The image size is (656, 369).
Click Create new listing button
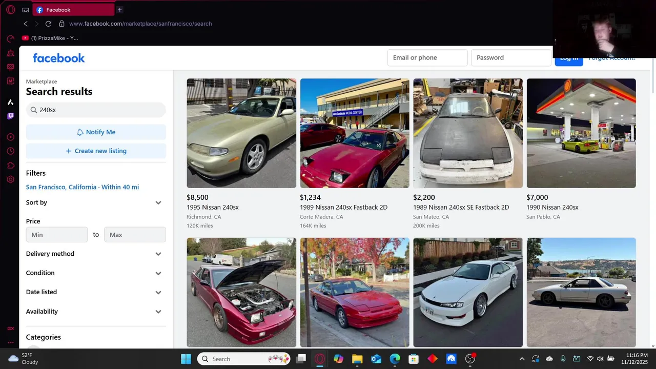point(96,151)
